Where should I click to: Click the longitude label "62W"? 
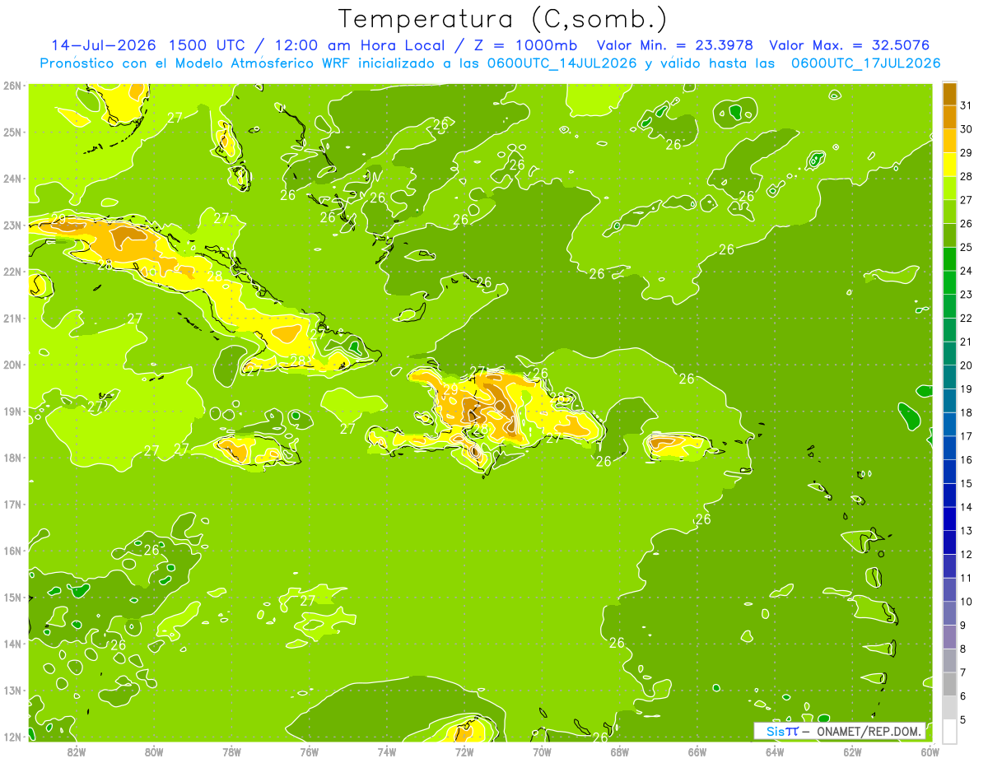pyautogui.click(x=852, y=751)
